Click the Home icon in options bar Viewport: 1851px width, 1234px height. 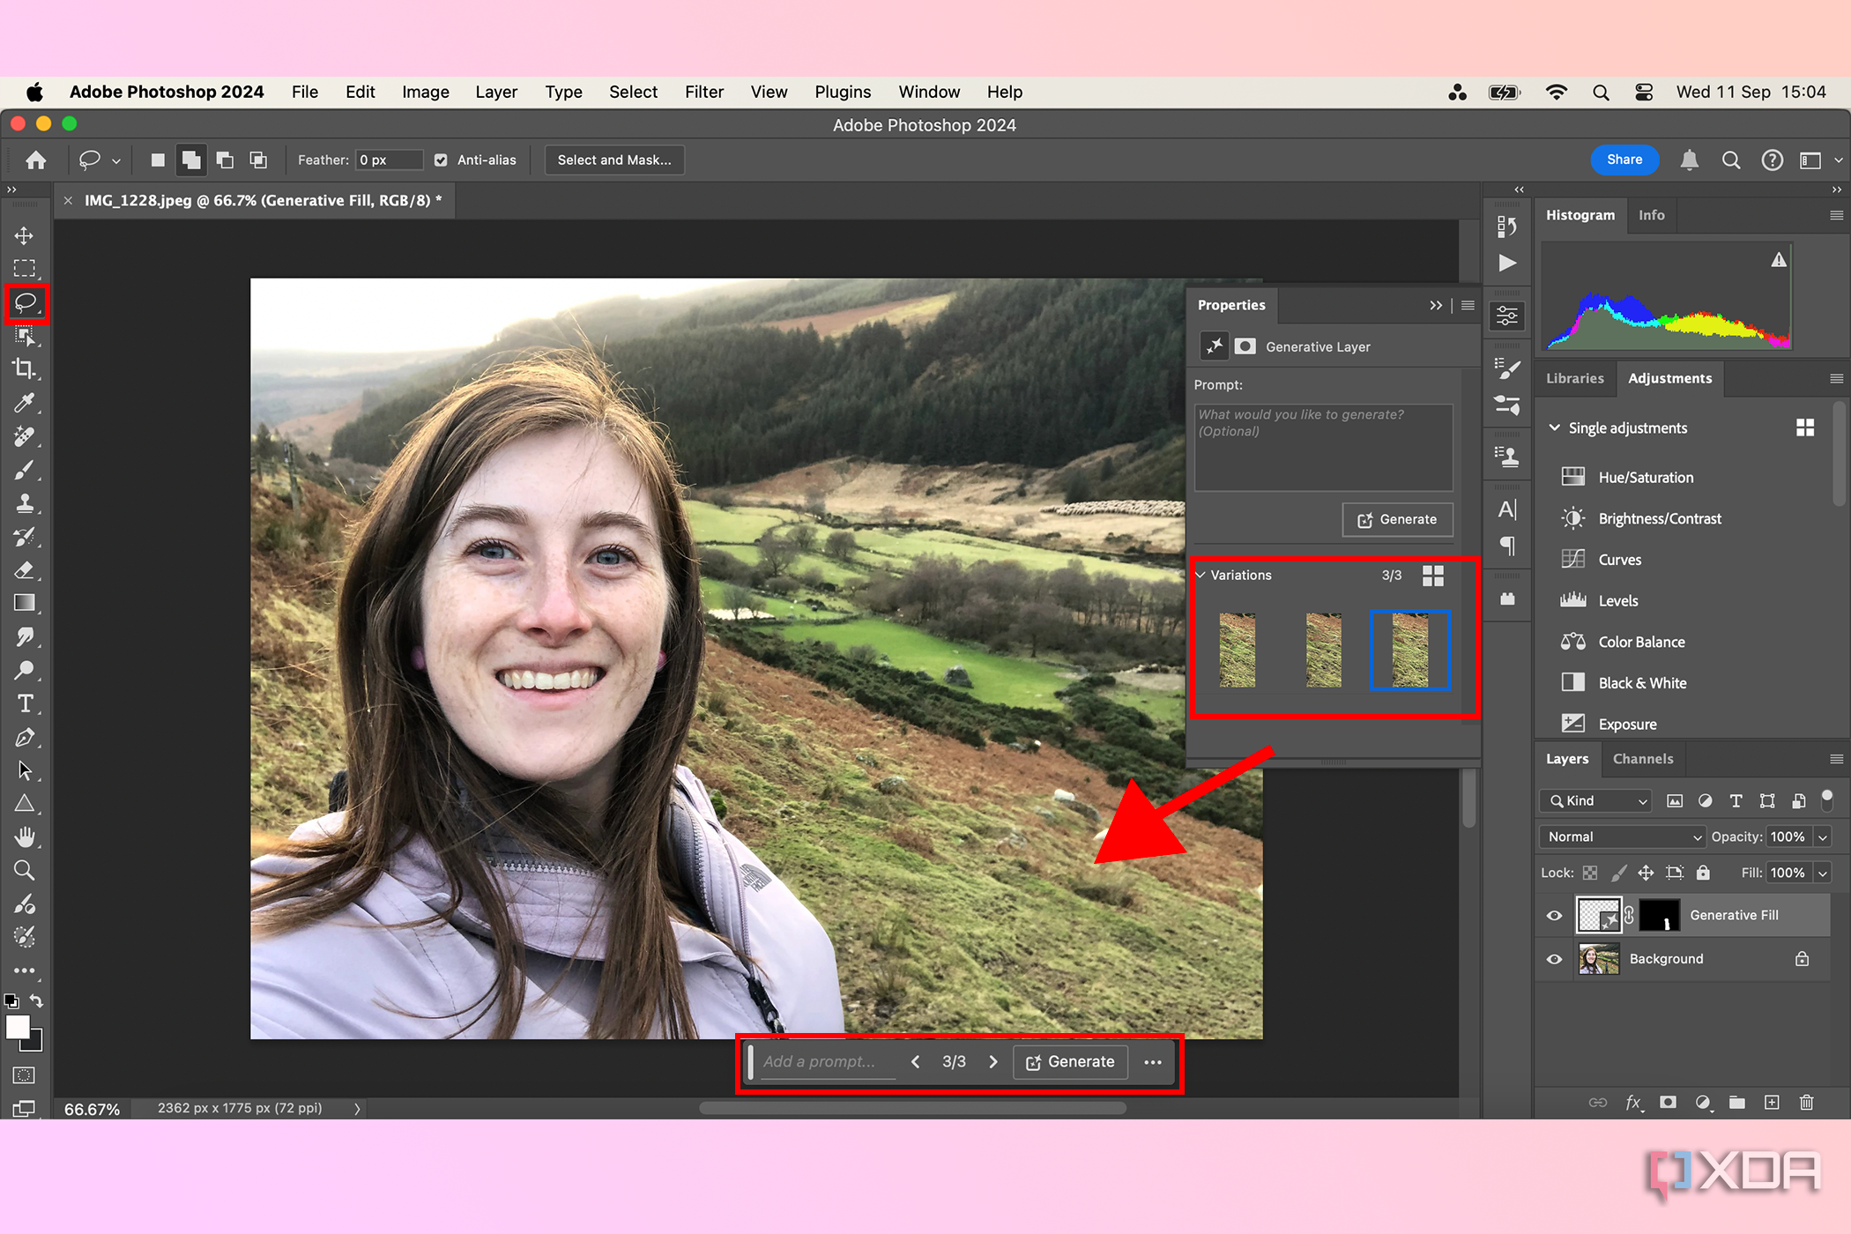[36, 160]
